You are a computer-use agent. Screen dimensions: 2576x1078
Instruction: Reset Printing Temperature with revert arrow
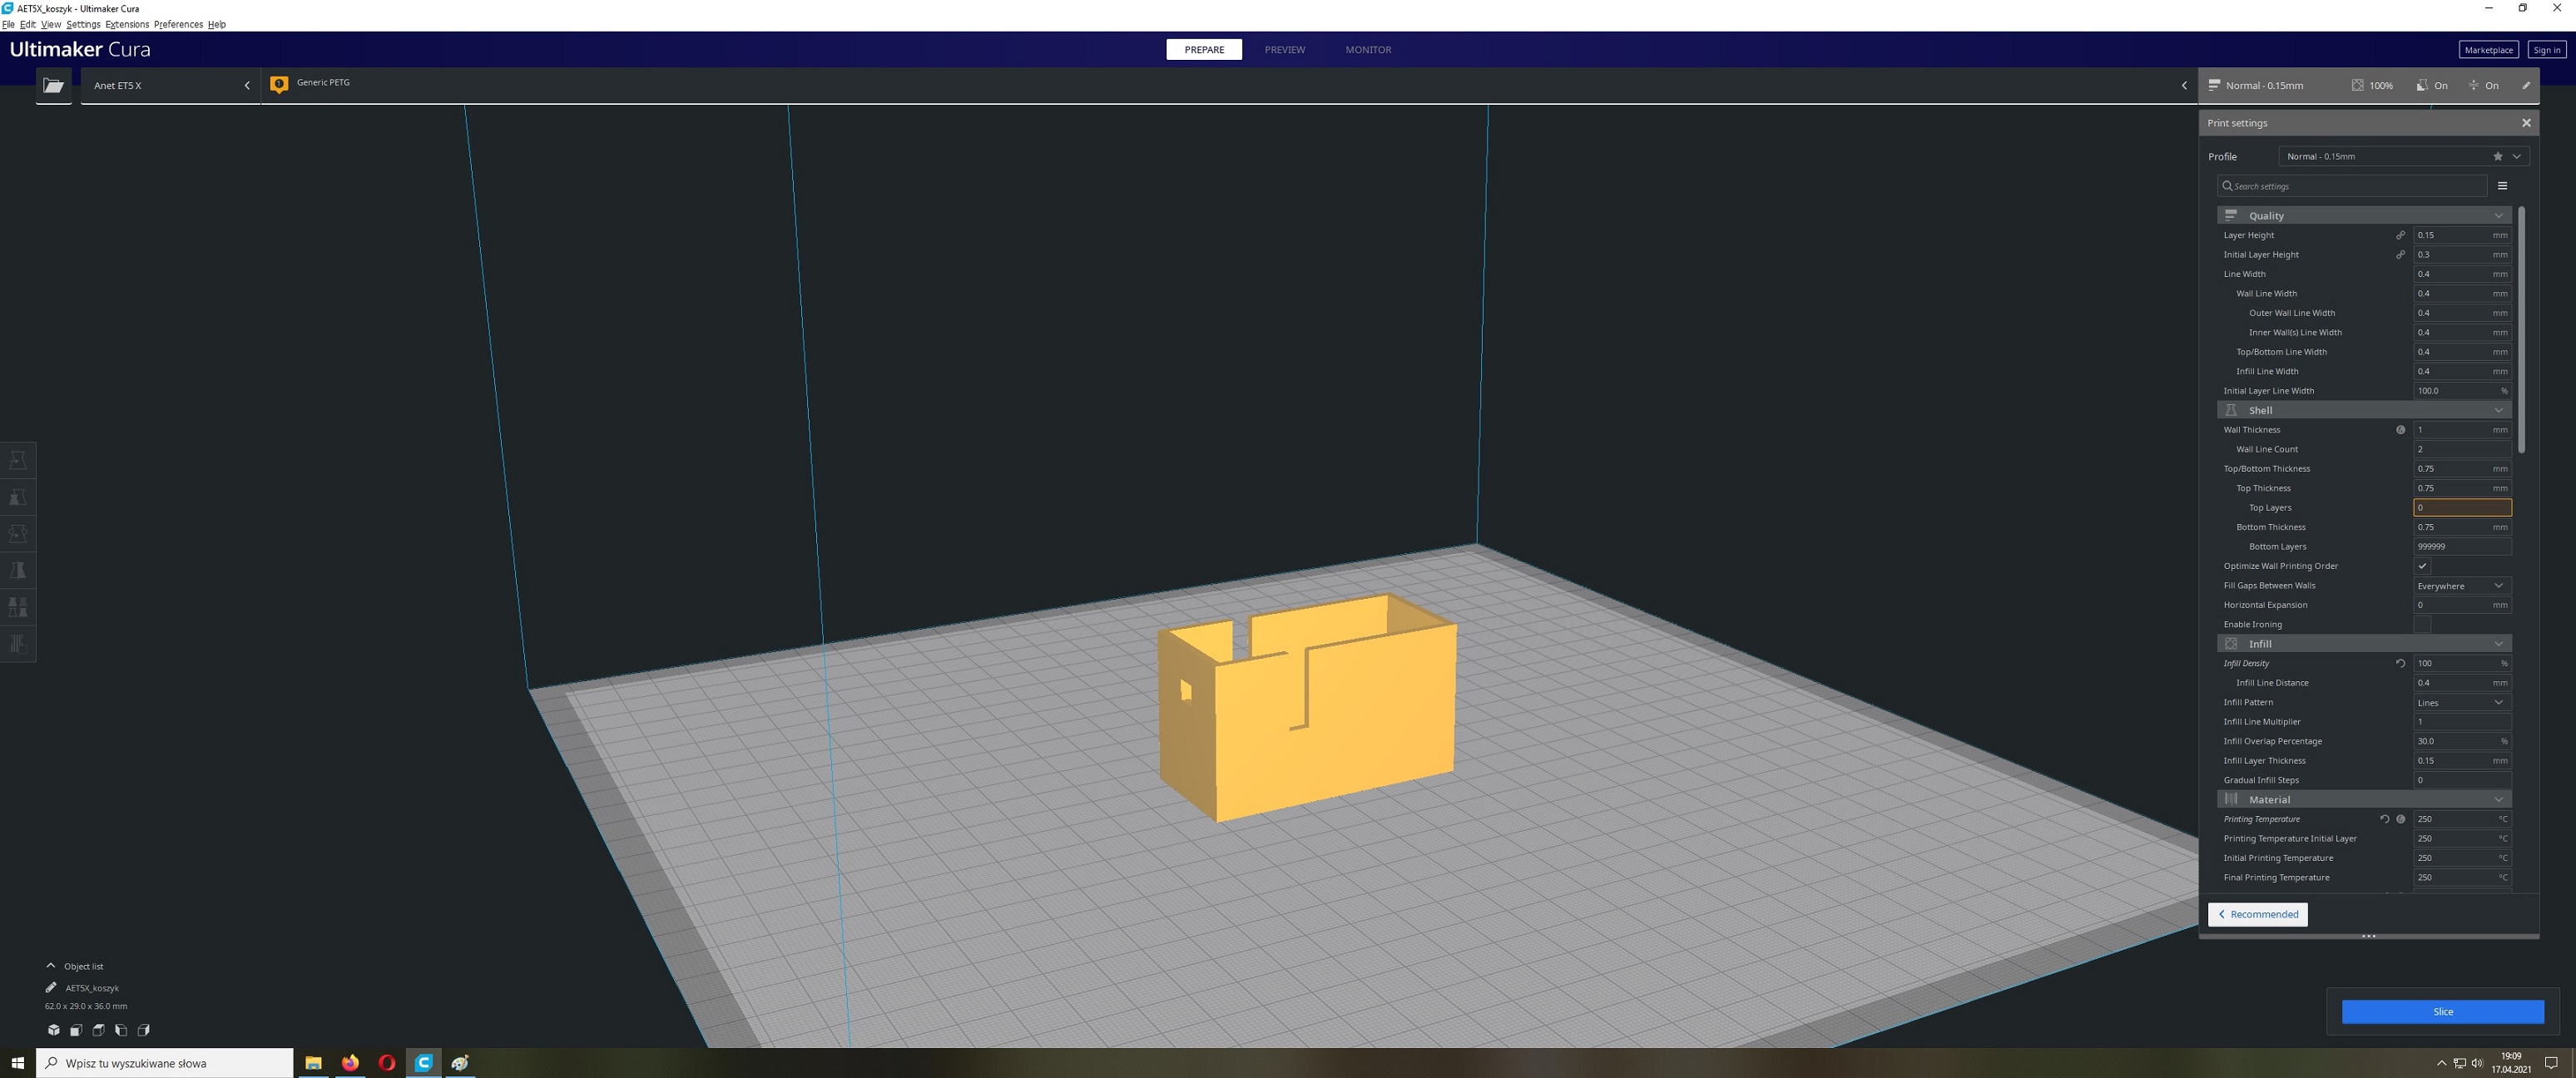tap(2384, 819)
